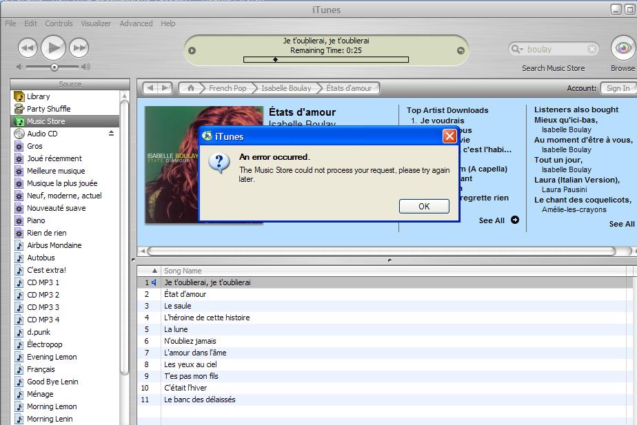The image size is (637, 425).
Task: Click the left arrow in the song display
Action: tap(192, 51)
